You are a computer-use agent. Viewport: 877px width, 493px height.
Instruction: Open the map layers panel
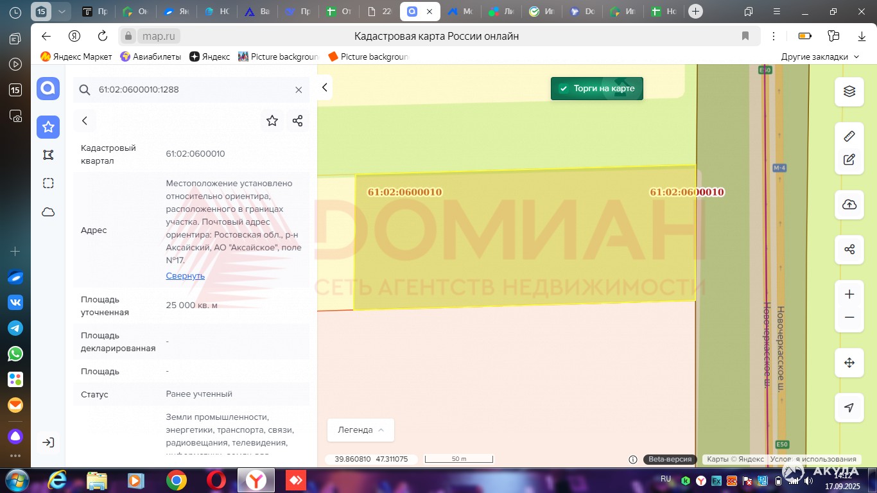pos(849,92)
